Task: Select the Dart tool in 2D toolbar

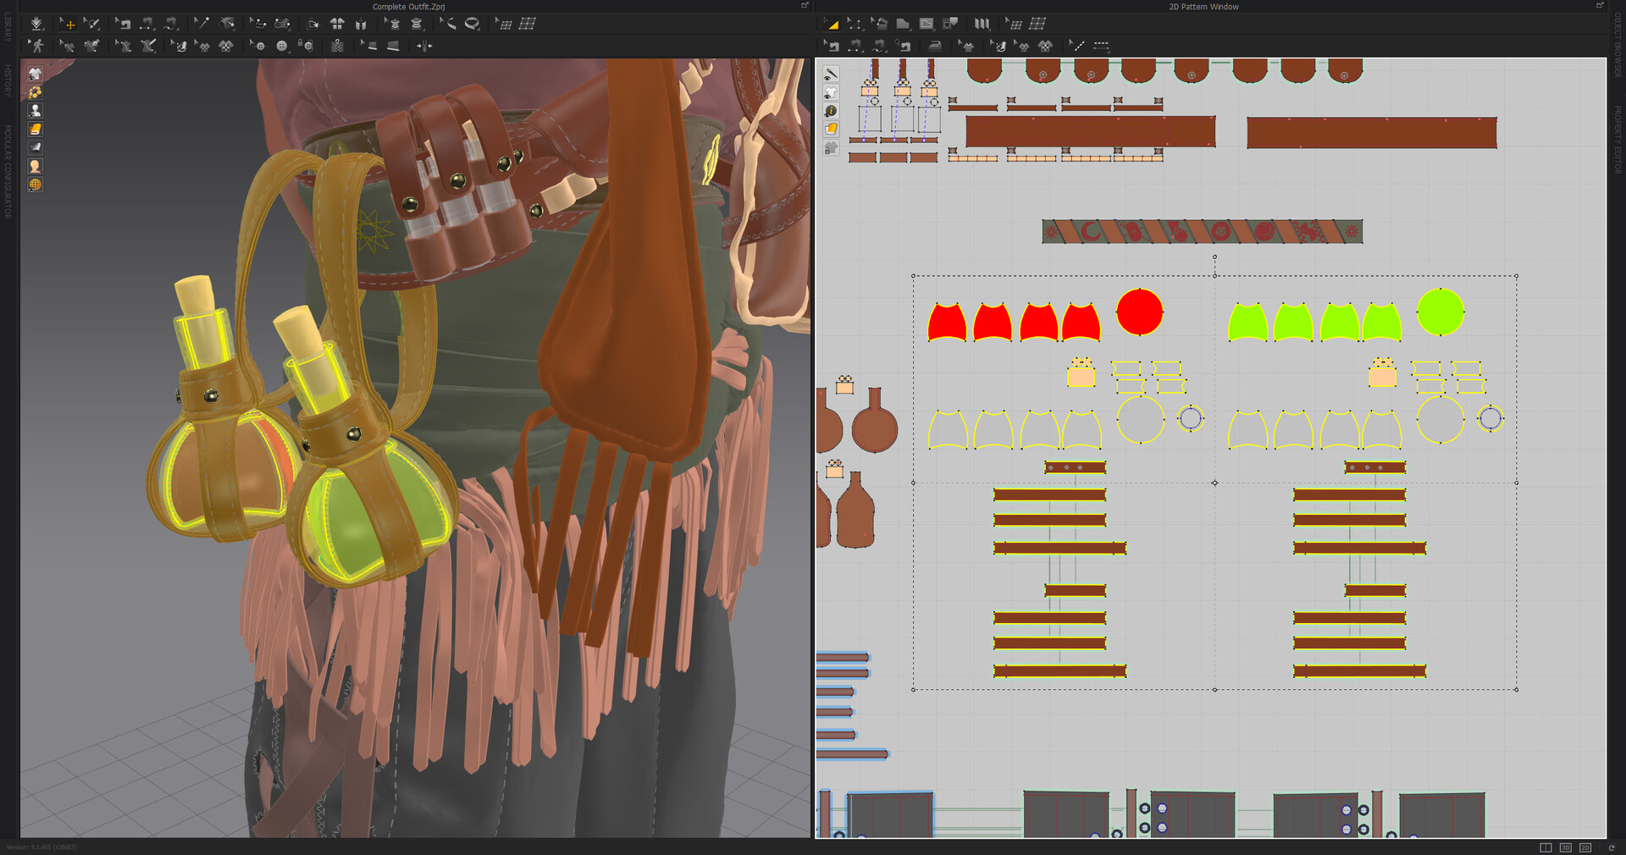Action: (x=950, y=24)
